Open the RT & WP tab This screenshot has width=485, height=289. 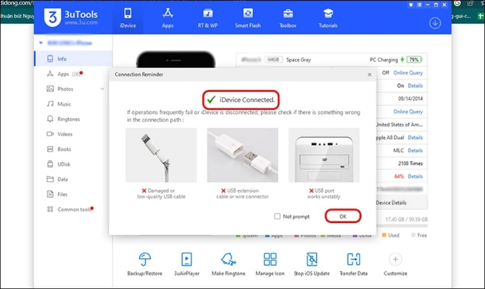pos(207,18)
